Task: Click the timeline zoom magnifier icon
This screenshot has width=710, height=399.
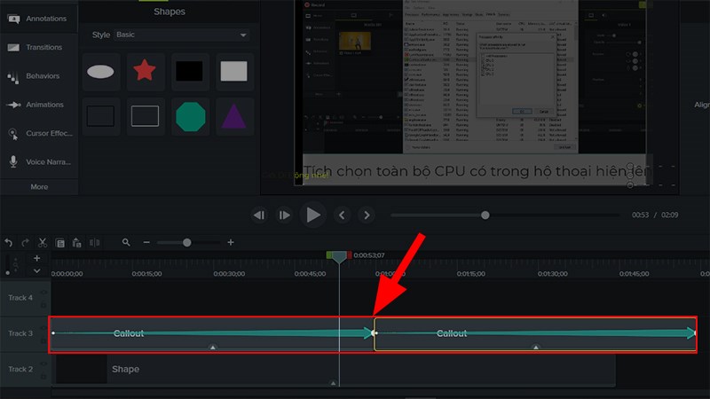Action: 126,242
